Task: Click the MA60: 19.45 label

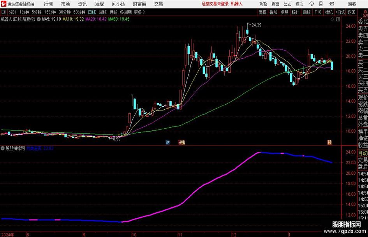Action: [119, 19]
